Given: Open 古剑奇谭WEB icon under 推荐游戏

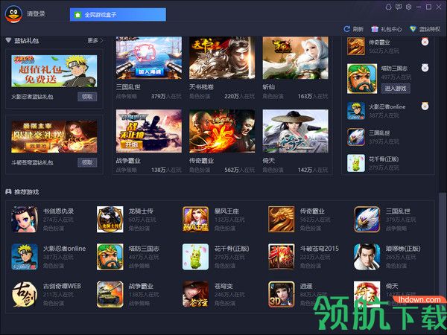Looking at the screenshot, I should click(25, 294).
